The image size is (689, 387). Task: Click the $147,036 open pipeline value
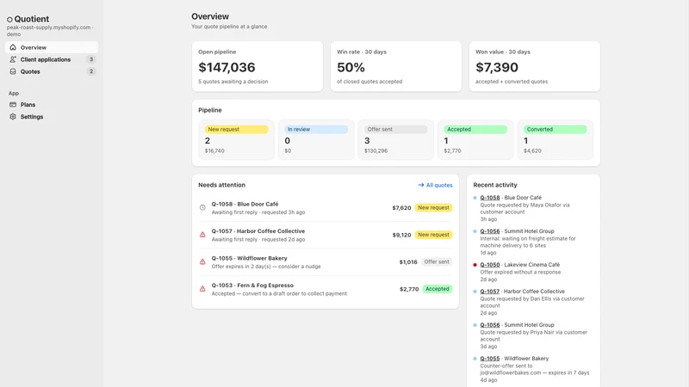tap(227, 67)
